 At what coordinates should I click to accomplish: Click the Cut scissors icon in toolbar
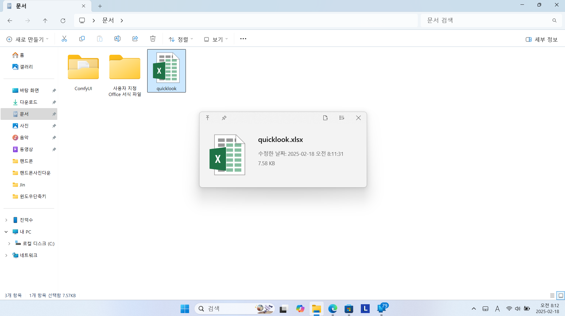[64, 39]
